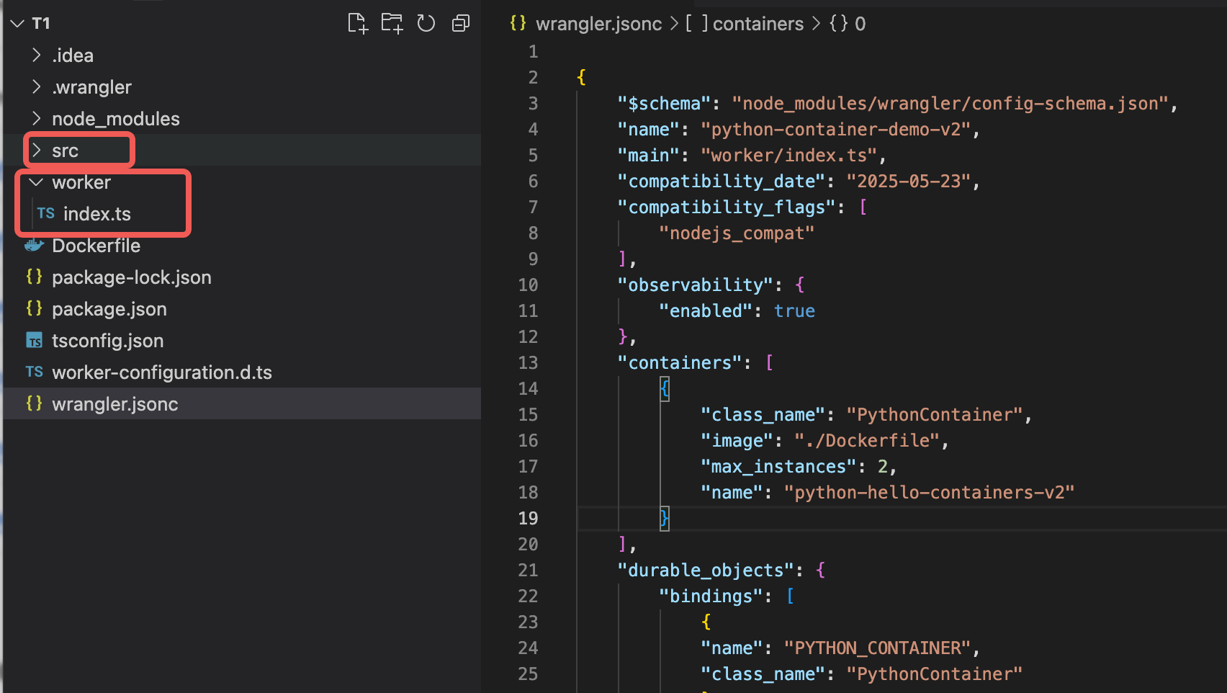Collapse all folders in explorer
1227x693 pixels.
pyautogui.click(x=460, y=24)
